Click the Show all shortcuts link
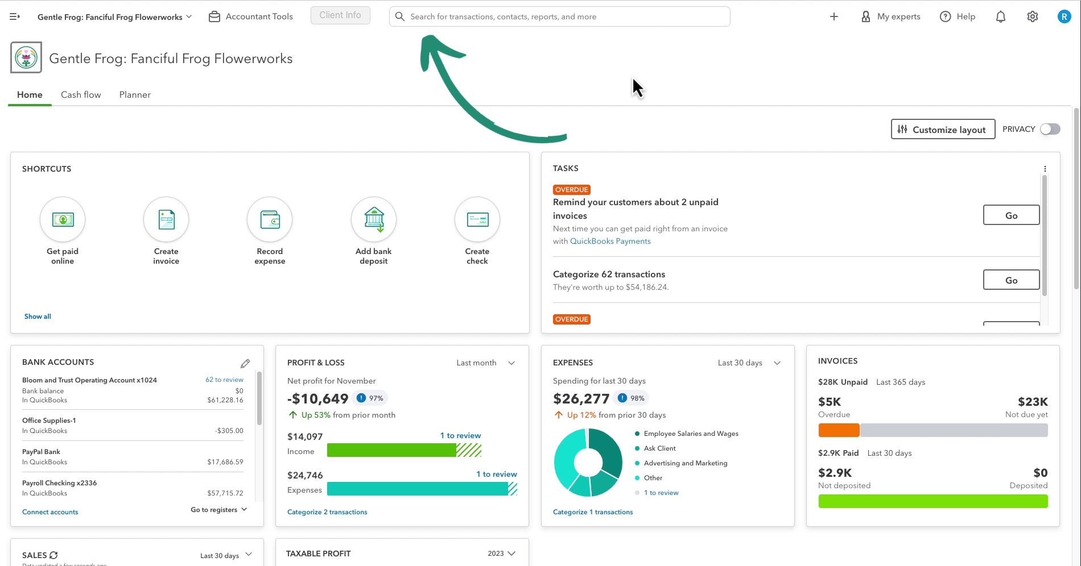1081x566 pixels. [38, 317]
